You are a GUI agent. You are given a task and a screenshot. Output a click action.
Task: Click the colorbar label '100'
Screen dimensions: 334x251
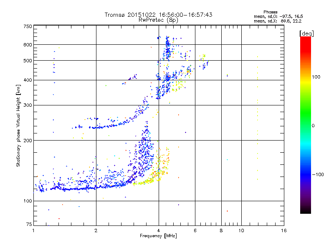(316, 77)
